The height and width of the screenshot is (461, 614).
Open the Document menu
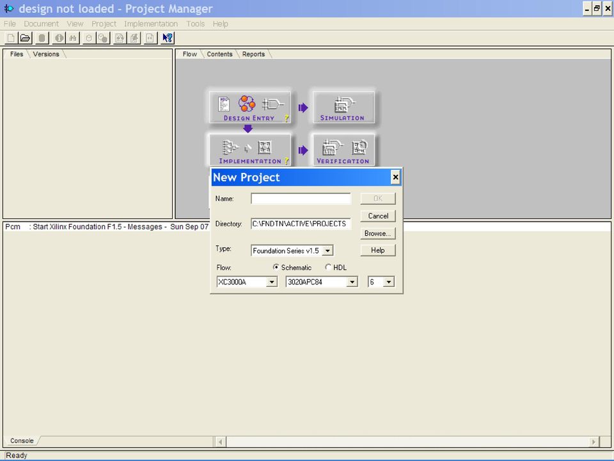coord(41,24)
